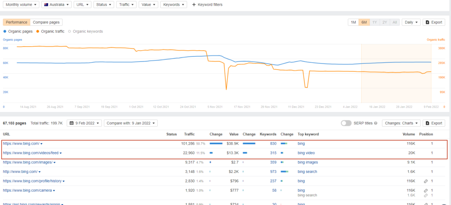The image size is (451, 205).
Task: Click the calendar icon in the date picker
Action: coord(71,123)
